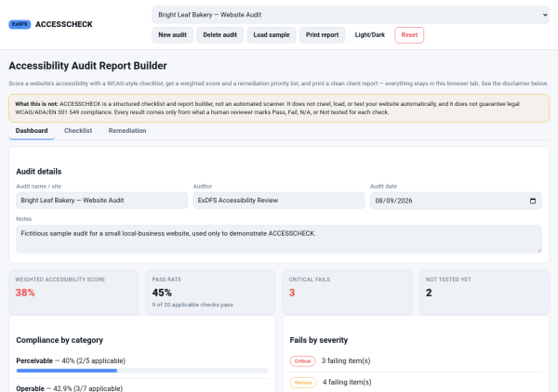The image size is (558, 392).
Task: Click the red Reset button
Action: [409, 34]
